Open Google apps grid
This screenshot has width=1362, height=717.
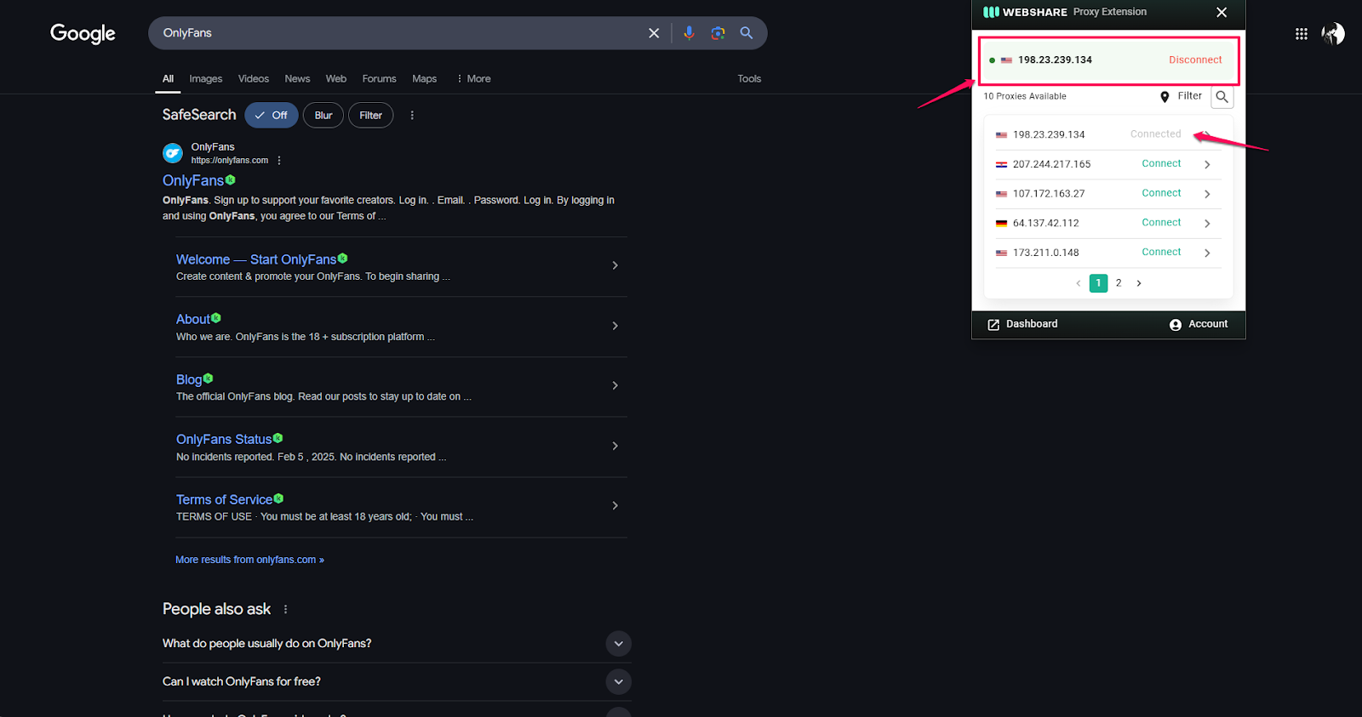pos(1302,34)
